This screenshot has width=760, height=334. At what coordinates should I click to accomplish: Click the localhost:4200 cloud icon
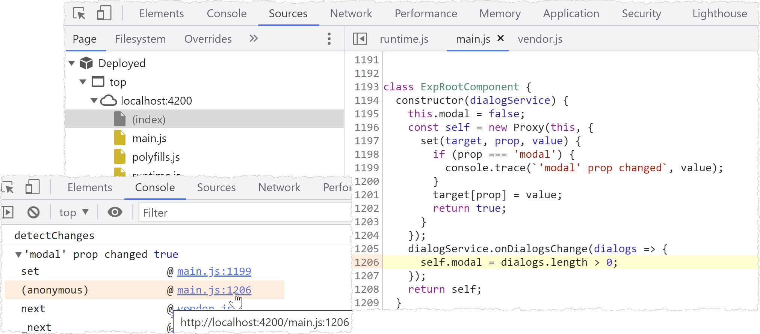[109, 100]
